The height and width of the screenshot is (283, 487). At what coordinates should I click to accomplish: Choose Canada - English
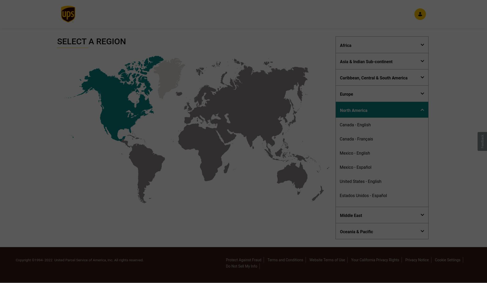click(x=355, y=125)
